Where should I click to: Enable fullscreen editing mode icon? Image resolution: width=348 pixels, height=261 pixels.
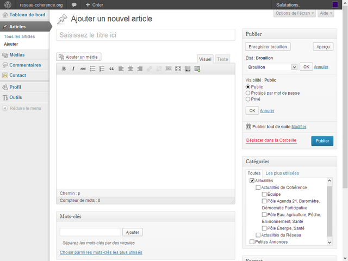tap(178, 69)
